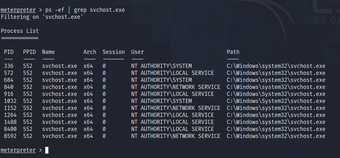Click PID 1264 in process list
The image size is (340, 158).
tap(10, 115)
